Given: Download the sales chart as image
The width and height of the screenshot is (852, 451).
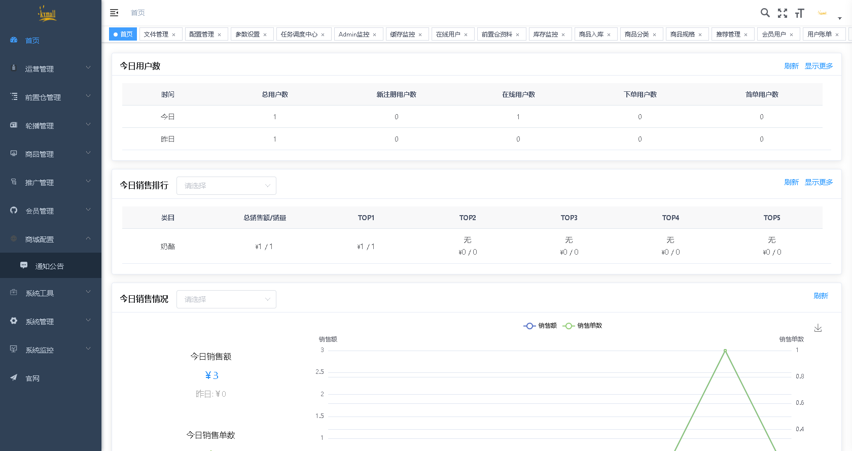Looking at the screenshot, I should coord(818,328).
